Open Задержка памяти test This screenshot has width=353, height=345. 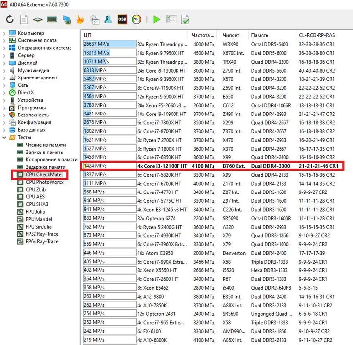[x=45, y=167]
